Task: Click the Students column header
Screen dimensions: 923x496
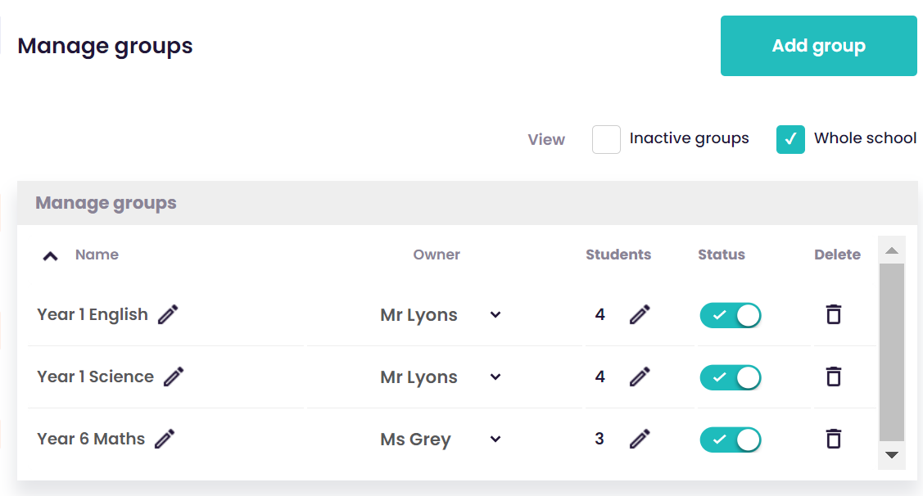Action: click(x=618, y=255)
